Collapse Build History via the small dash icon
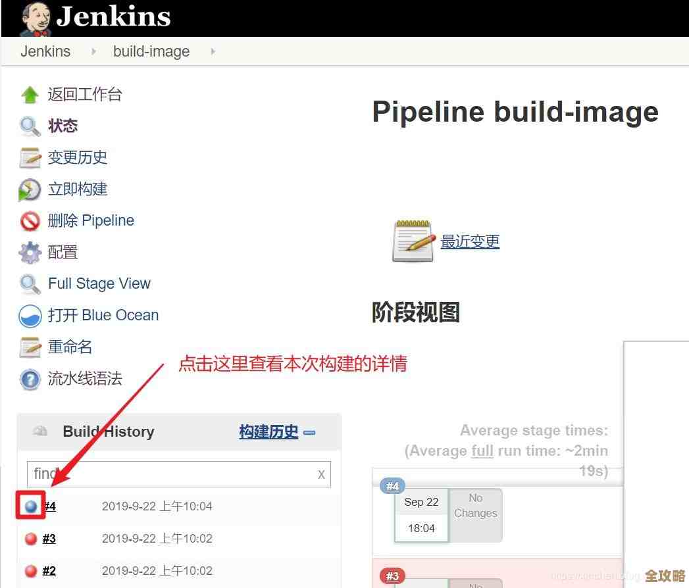 [x=309, y=433]
